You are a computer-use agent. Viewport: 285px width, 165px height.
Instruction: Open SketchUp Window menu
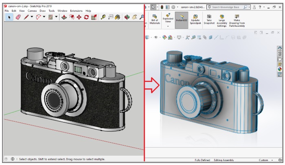coord(62,11)
